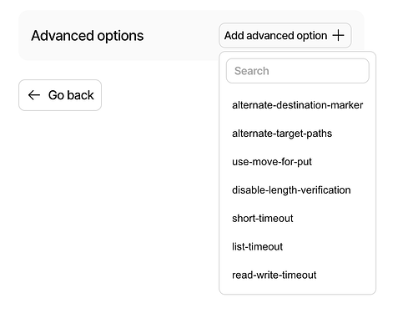Select alternate-destination-marker from the list
This screenshot has width=418, height=313.
coord(298,105)
